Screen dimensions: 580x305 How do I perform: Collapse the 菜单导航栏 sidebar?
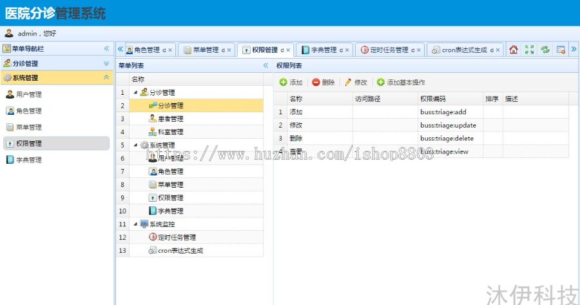point(106,48)
